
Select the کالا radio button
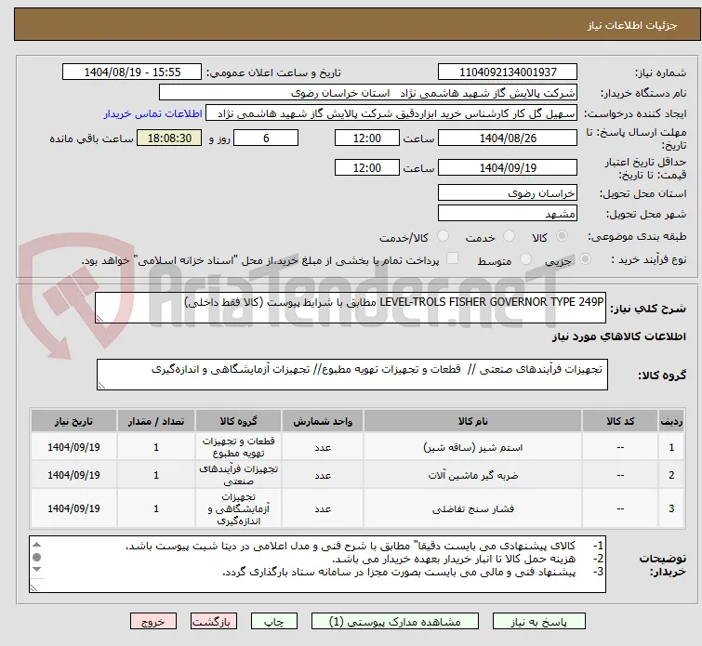click(x=562, y=236)
